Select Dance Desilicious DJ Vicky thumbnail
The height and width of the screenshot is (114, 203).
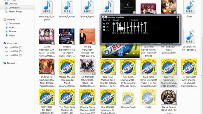(47, 36)
